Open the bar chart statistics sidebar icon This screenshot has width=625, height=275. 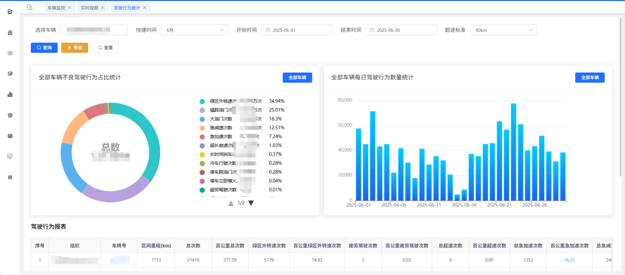click(10, 94)
